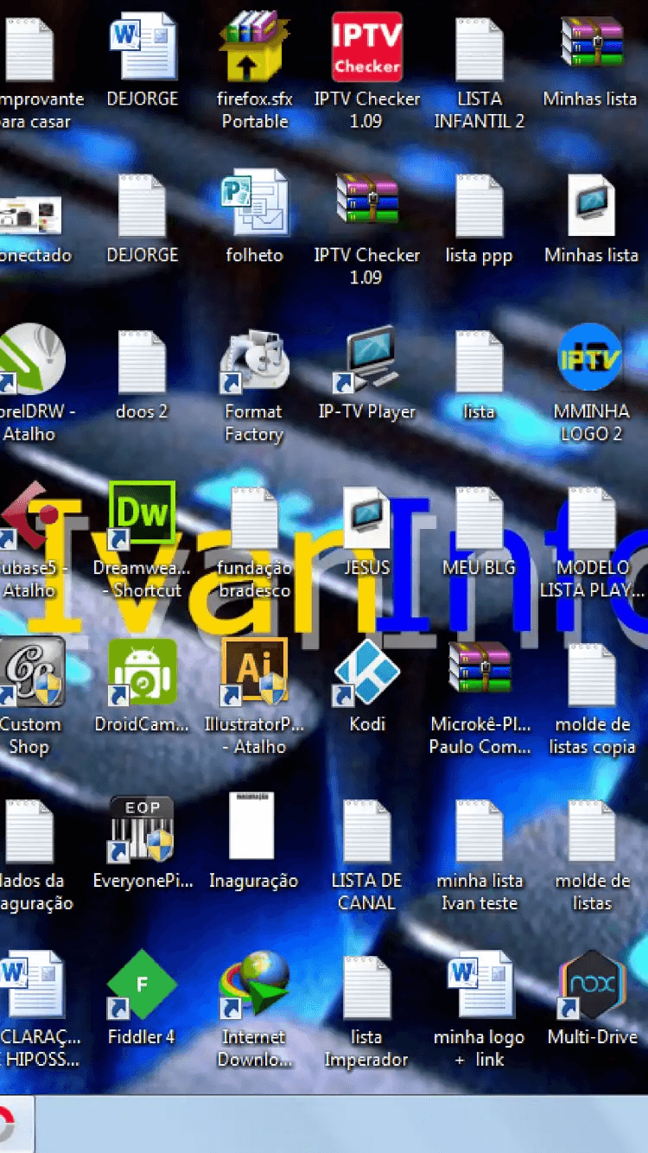Open the minha lista Ivan teste file
The image size is (648, 1153).
480,831
